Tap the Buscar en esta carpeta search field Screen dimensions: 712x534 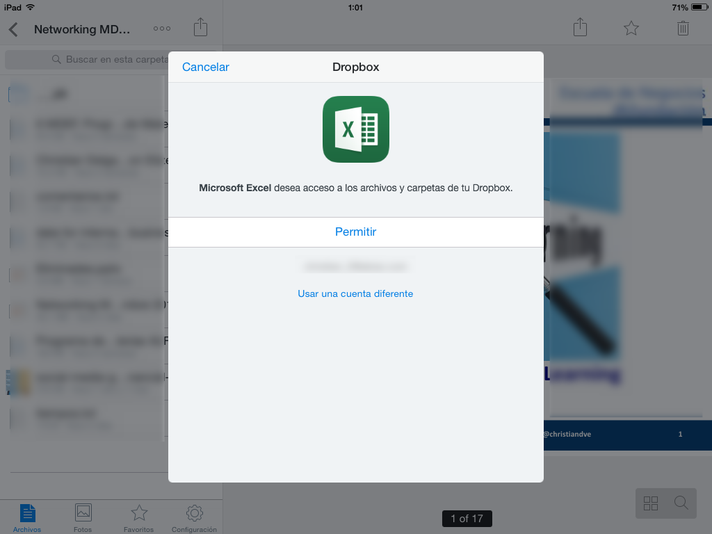pos(111,60)
